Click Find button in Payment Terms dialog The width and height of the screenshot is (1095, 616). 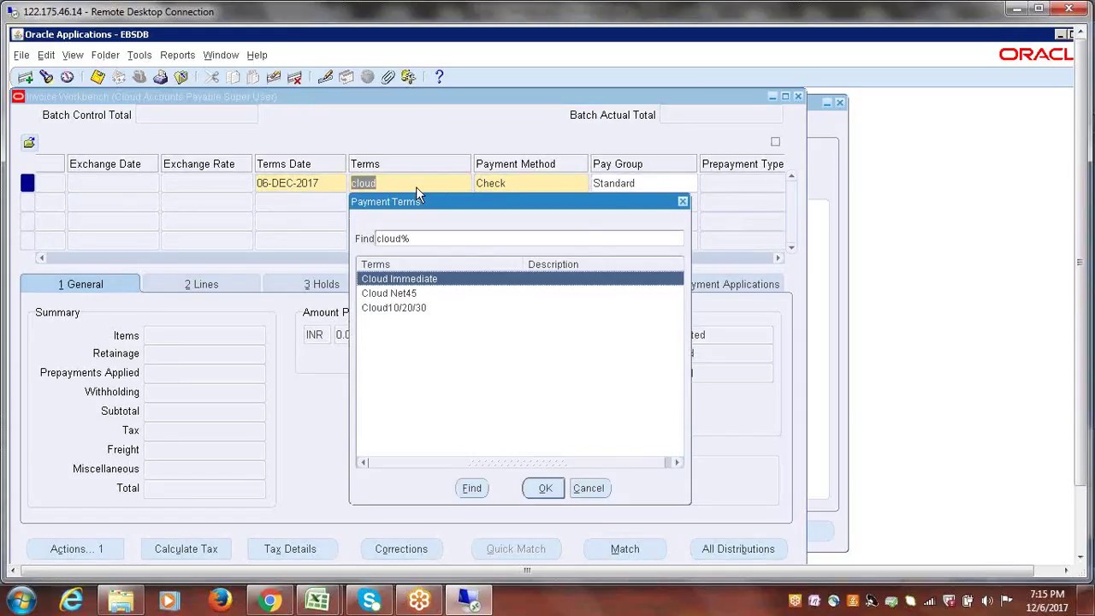point(471,489)
